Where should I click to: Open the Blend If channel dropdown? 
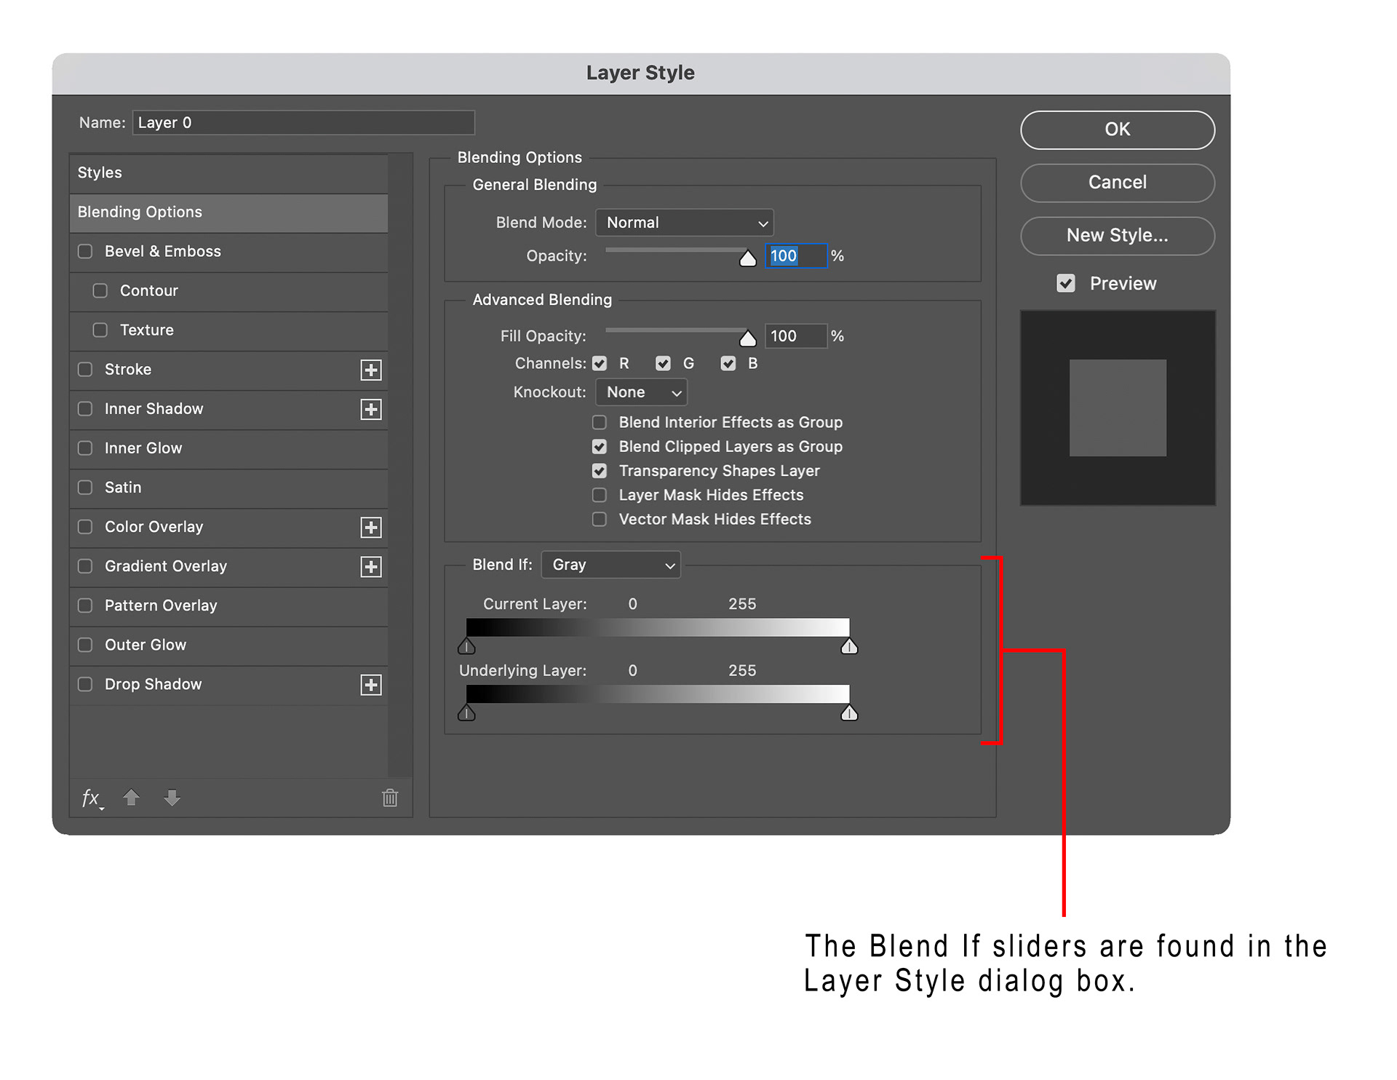[x=610, y=565]
